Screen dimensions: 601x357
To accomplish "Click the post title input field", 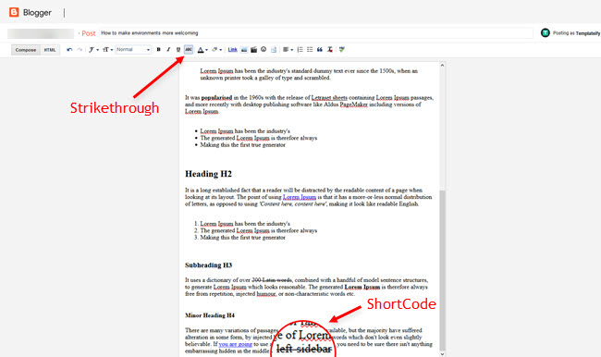I will [x=316, y=33].
